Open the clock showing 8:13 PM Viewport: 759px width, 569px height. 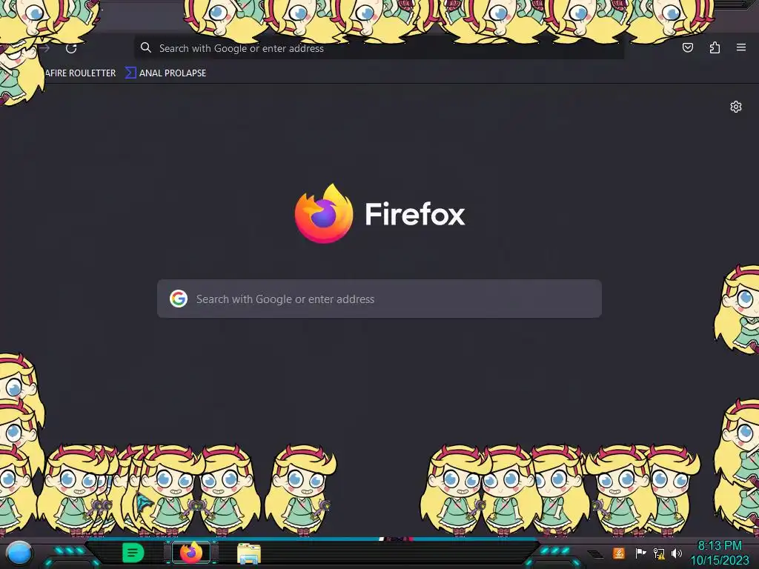click(719, 553)
